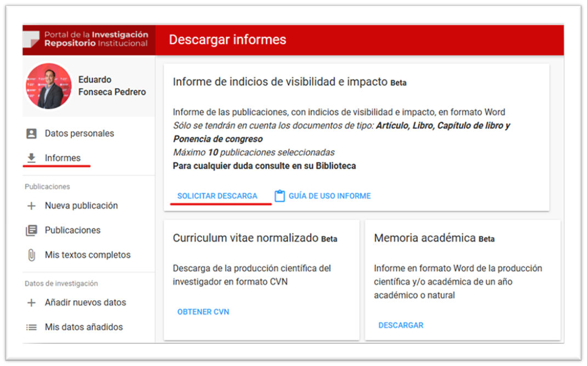Select Mis datos añadidos in the sidebar
The height and width of the screenshot is (366, 587).
point(84,327)
